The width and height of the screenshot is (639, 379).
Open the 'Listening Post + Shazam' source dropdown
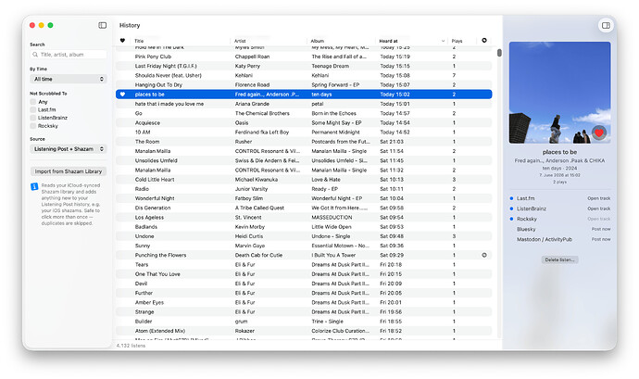pyautogui.click(x=69, y=149)
